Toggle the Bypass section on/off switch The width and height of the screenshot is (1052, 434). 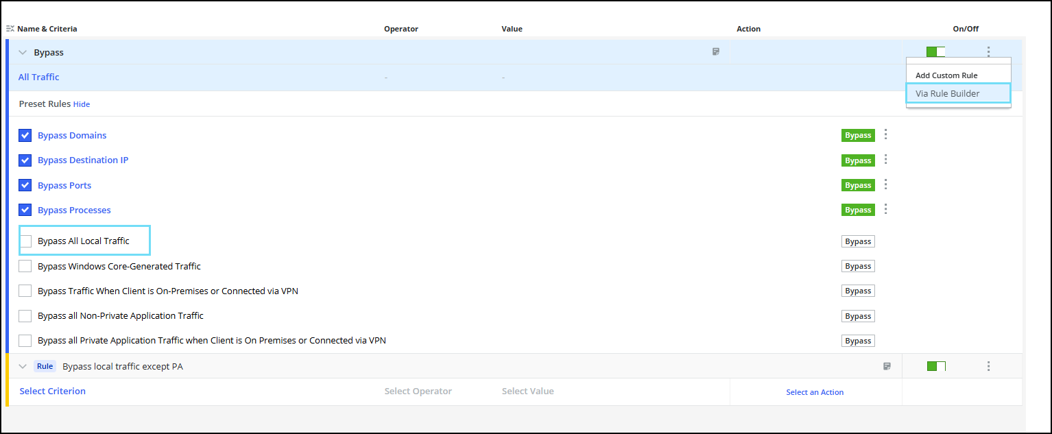935,51
